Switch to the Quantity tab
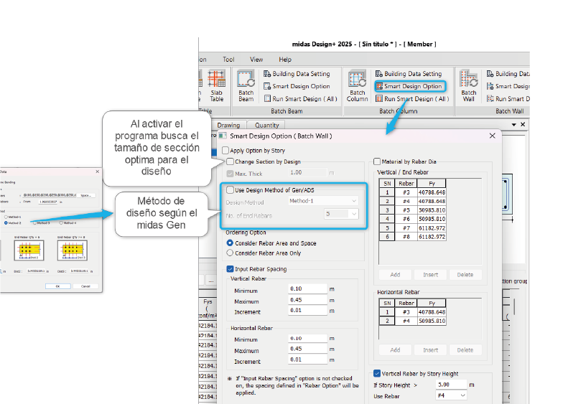This screenshot has width=568, height=404. tap(267, 125)
